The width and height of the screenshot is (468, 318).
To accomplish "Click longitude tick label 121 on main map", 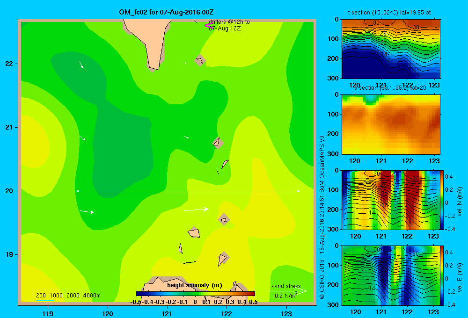I will click(x=167, y=313).
